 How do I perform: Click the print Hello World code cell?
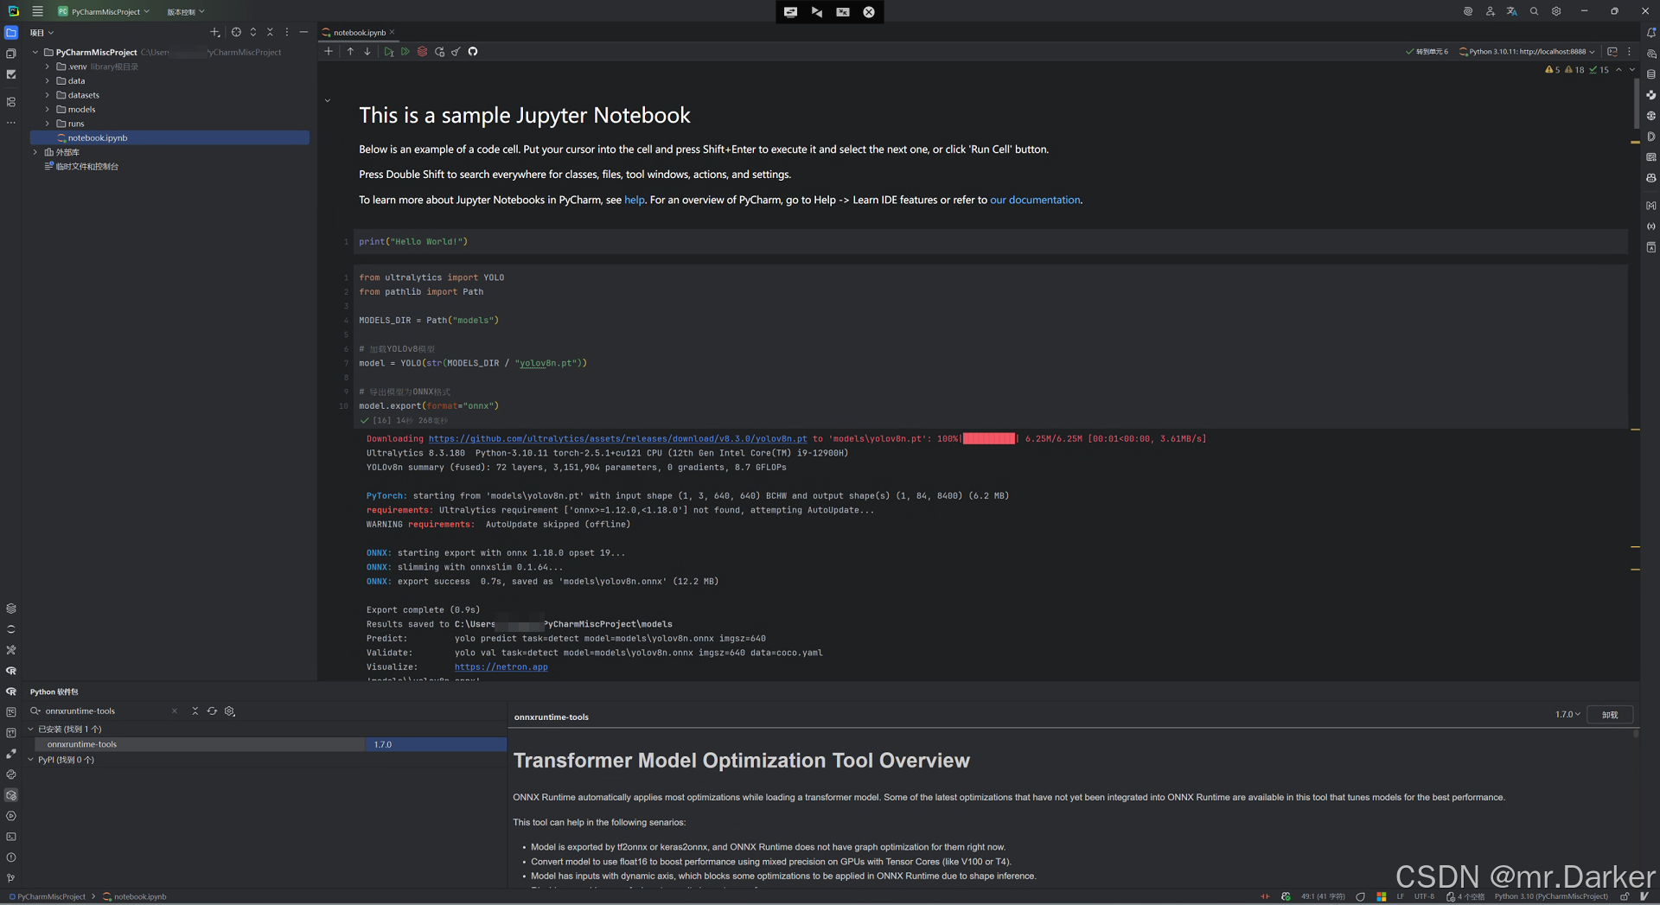pos(992,242)
